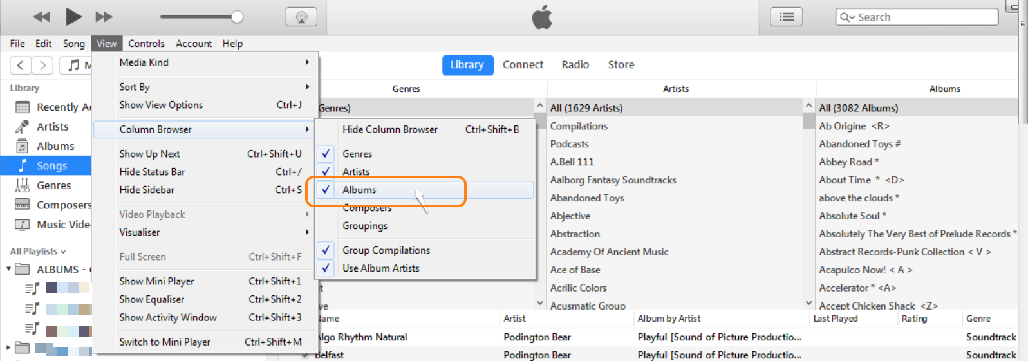This screenshot has height=361, width=1028.
Task: Toggle the Albums column check
Action: (326, 190)
